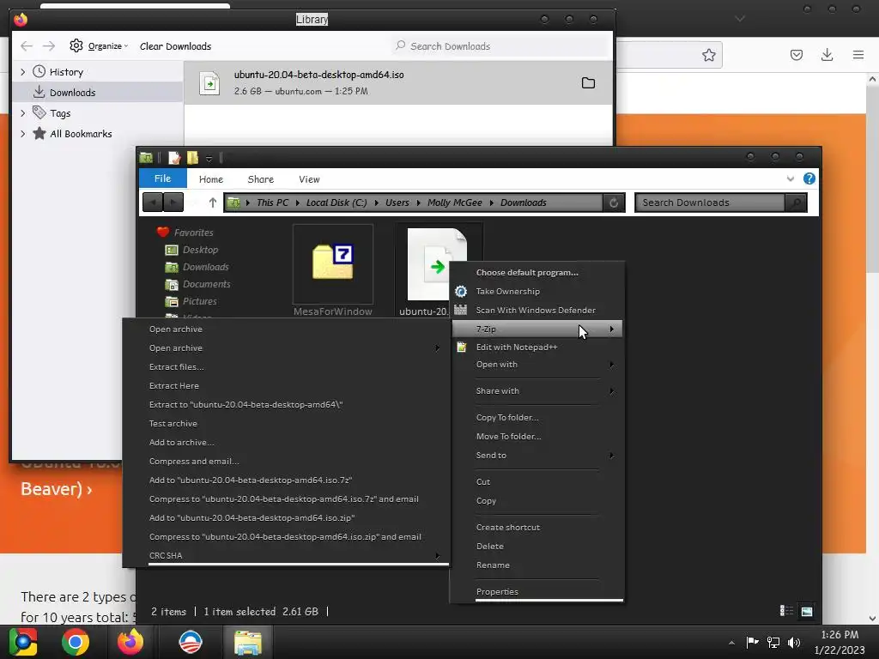Go back in Library window

[x=27, y=46]
